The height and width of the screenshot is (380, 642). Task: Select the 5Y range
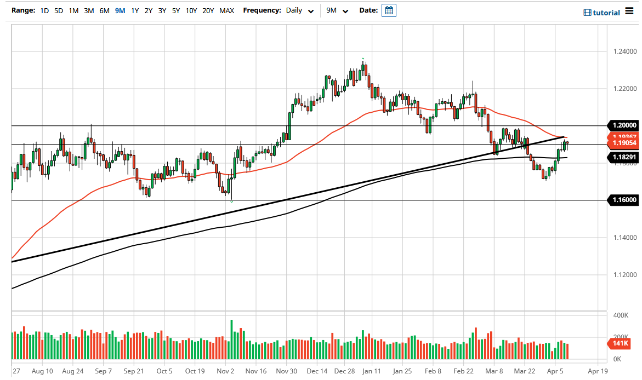coord(176,10)
